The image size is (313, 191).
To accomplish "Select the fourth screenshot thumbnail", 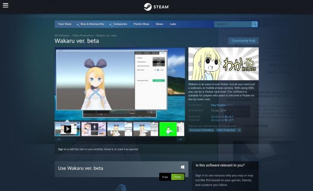I will pyautogui.click(x=146, y=129).
